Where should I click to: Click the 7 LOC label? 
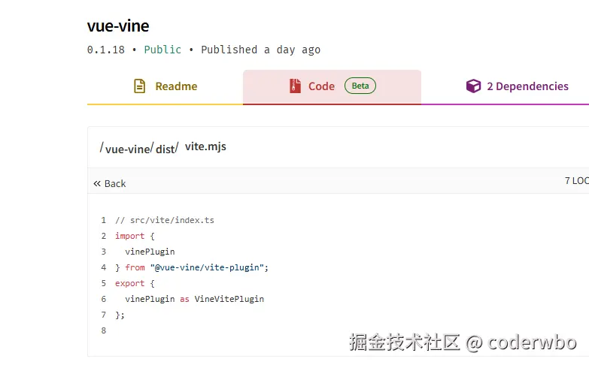(576, 181)
